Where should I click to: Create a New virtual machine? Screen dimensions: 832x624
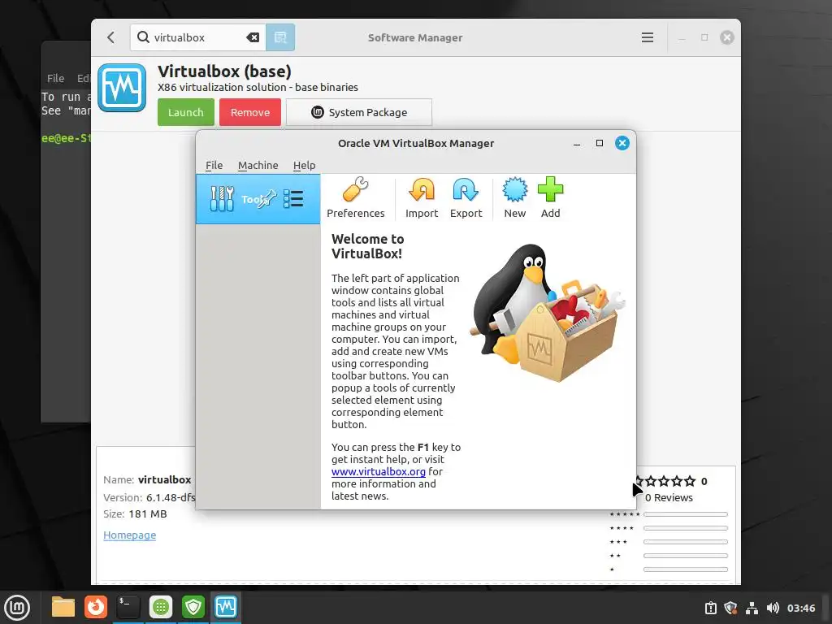click(514, 198)
